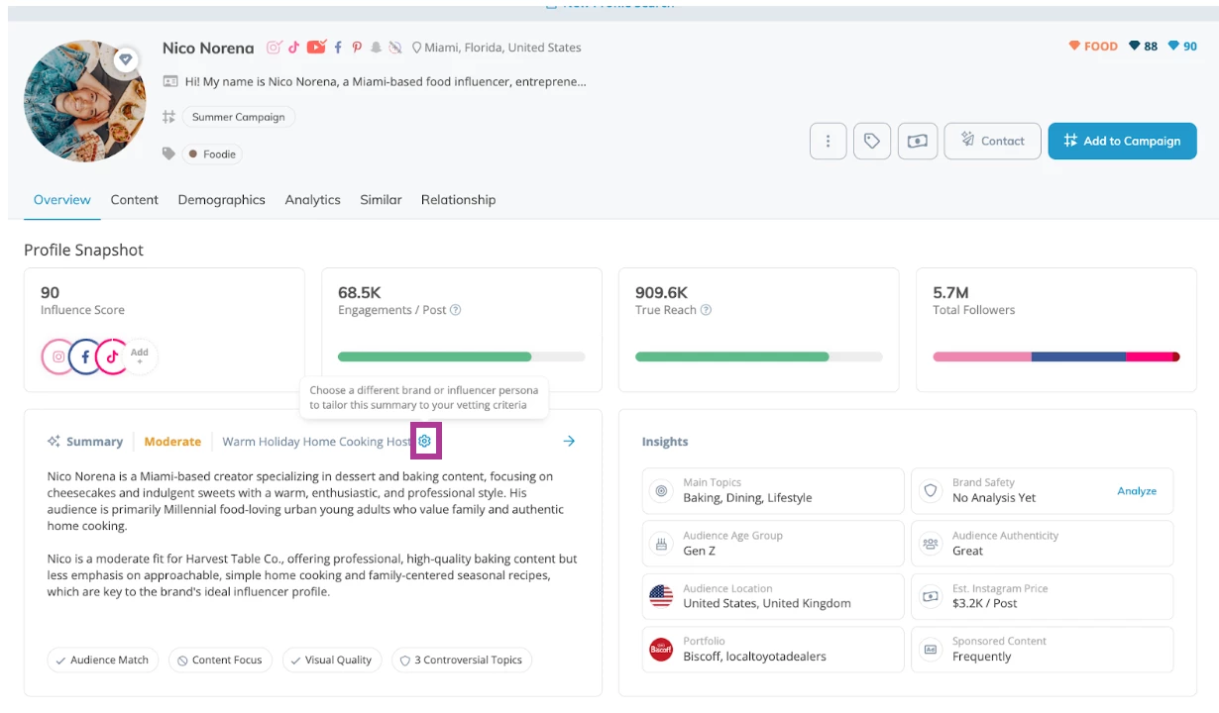Click the Visual Quality chip
The height and width of the screenshot is (713, 1219).
tap(332, 660)
